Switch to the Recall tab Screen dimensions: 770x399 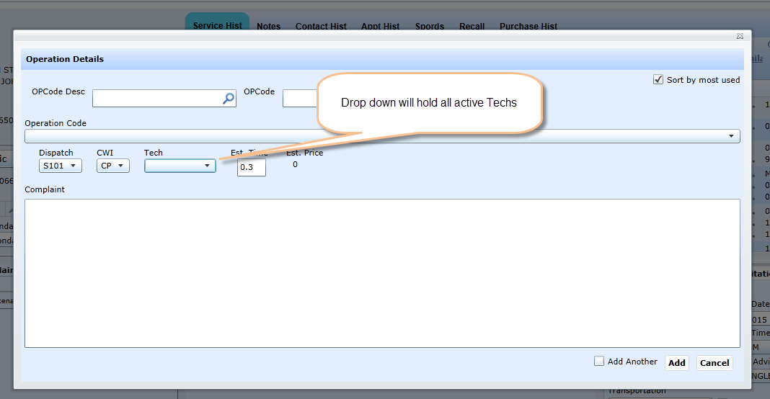(472, 26)
